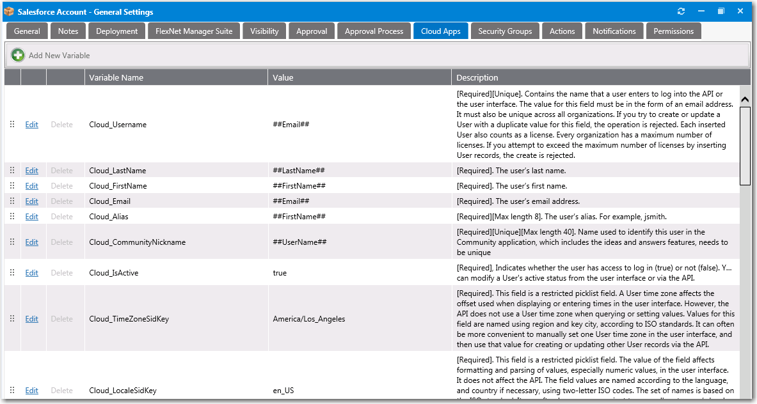This screenshot has width=757, height=404.
Task: Click the drag handle for Cloud_LocaleSidKey row
Action: 12,390
